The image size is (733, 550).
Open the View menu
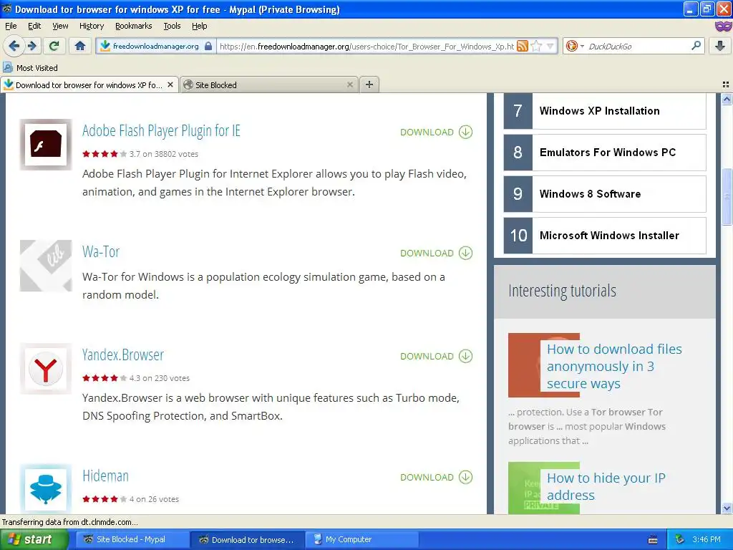point(60,26)
